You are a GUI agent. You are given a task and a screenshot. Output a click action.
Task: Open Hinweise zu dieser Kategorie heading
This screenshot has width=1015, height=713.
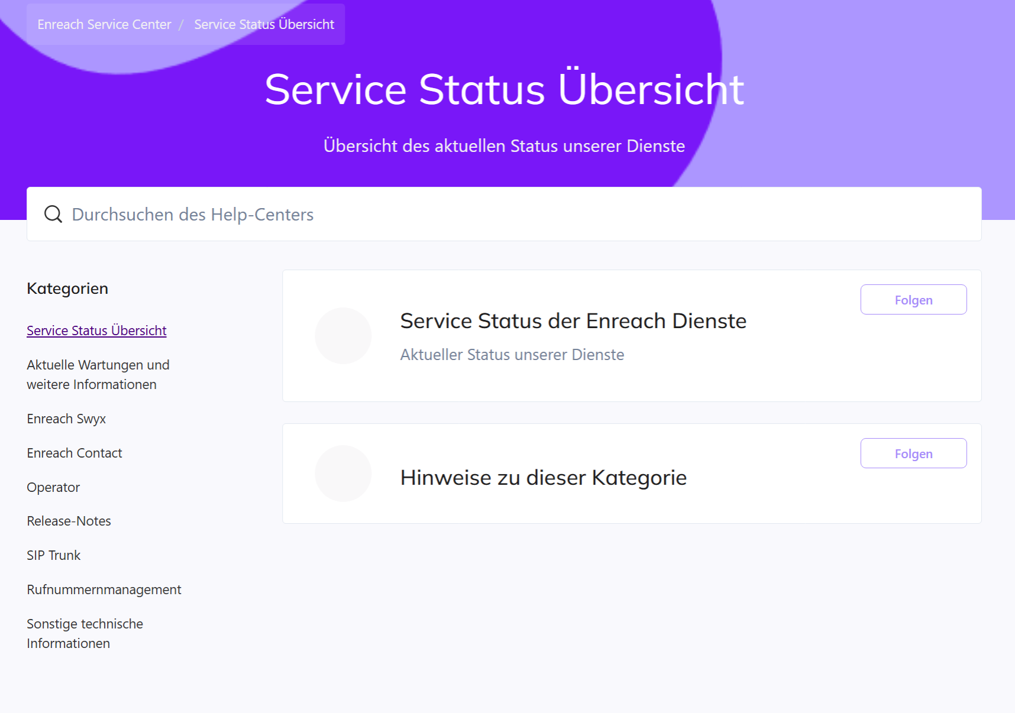tap(543, 478)
